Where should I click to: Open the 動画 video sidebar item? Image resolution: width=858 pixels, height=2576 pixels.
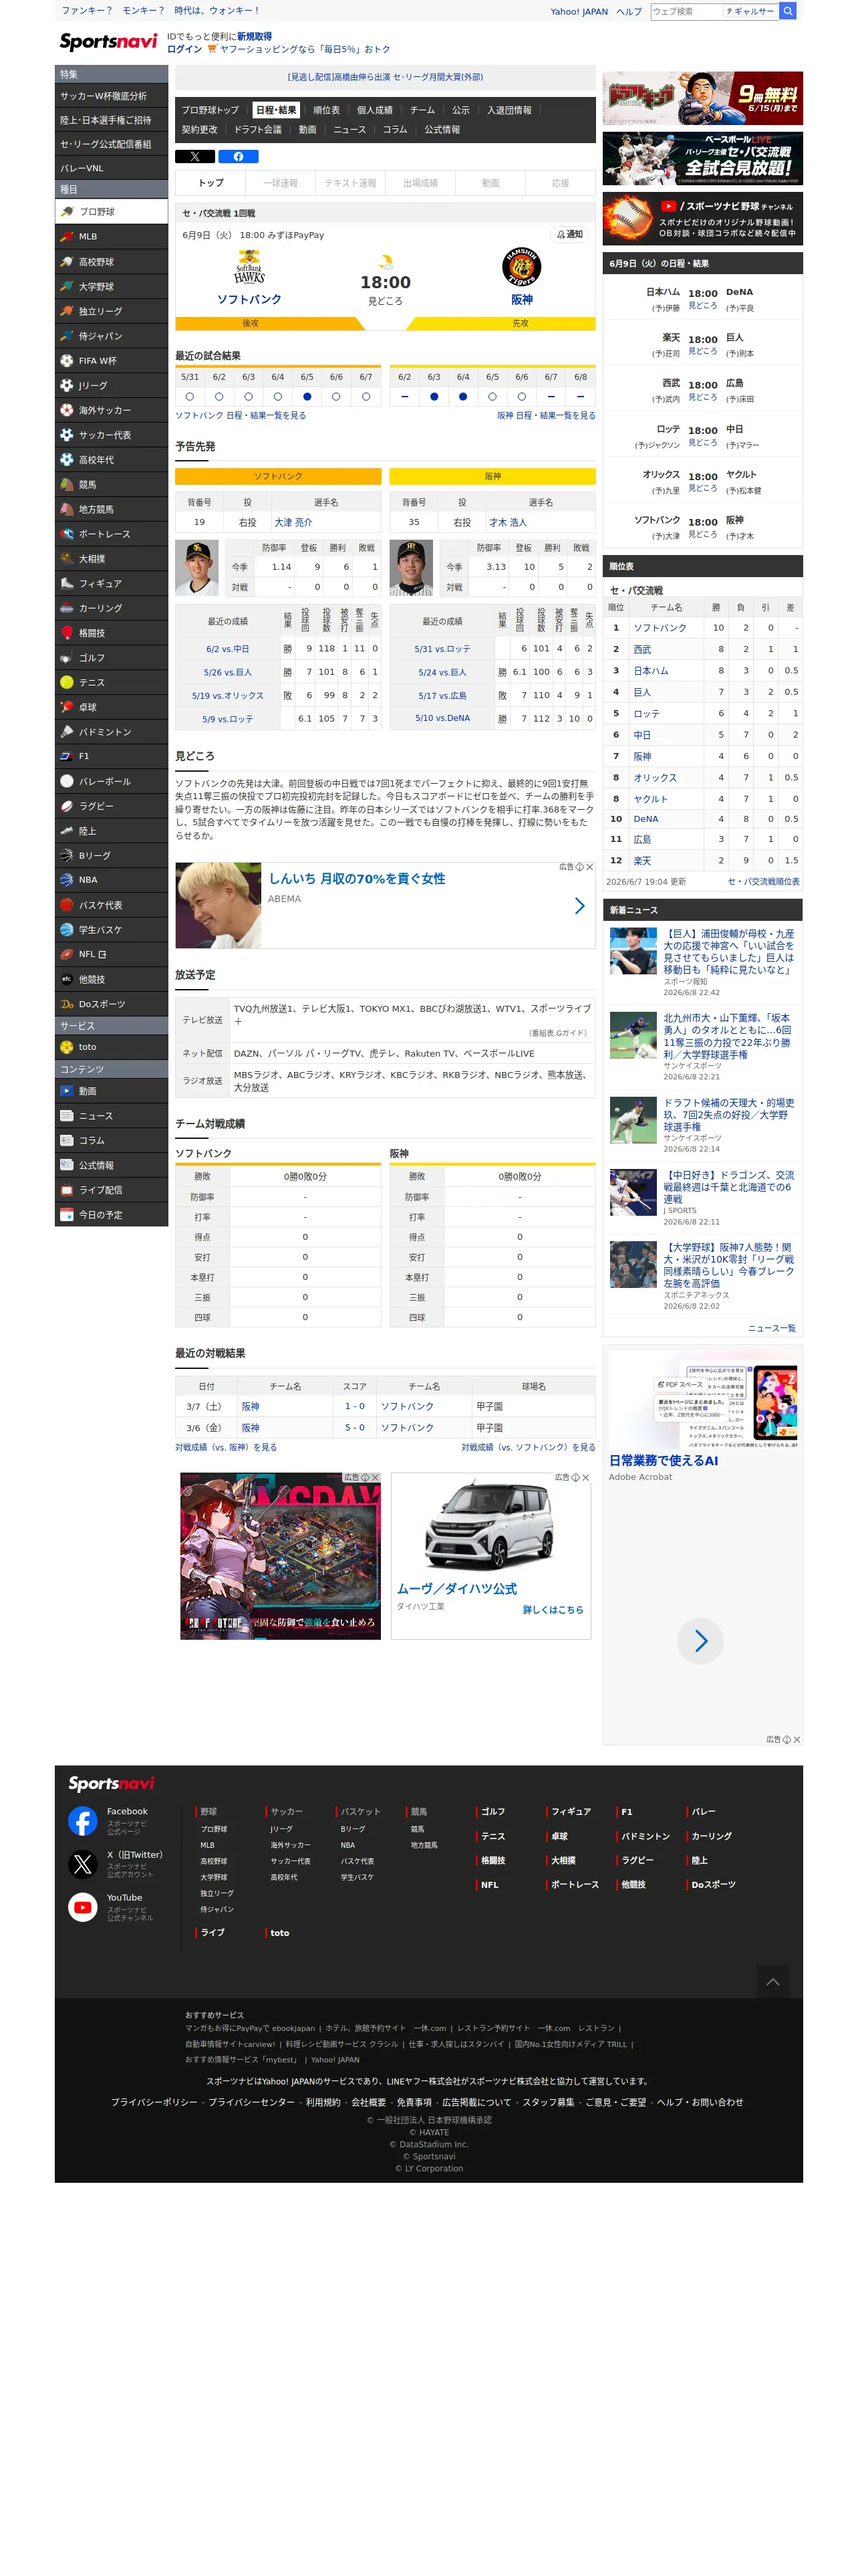point(111,1091)
